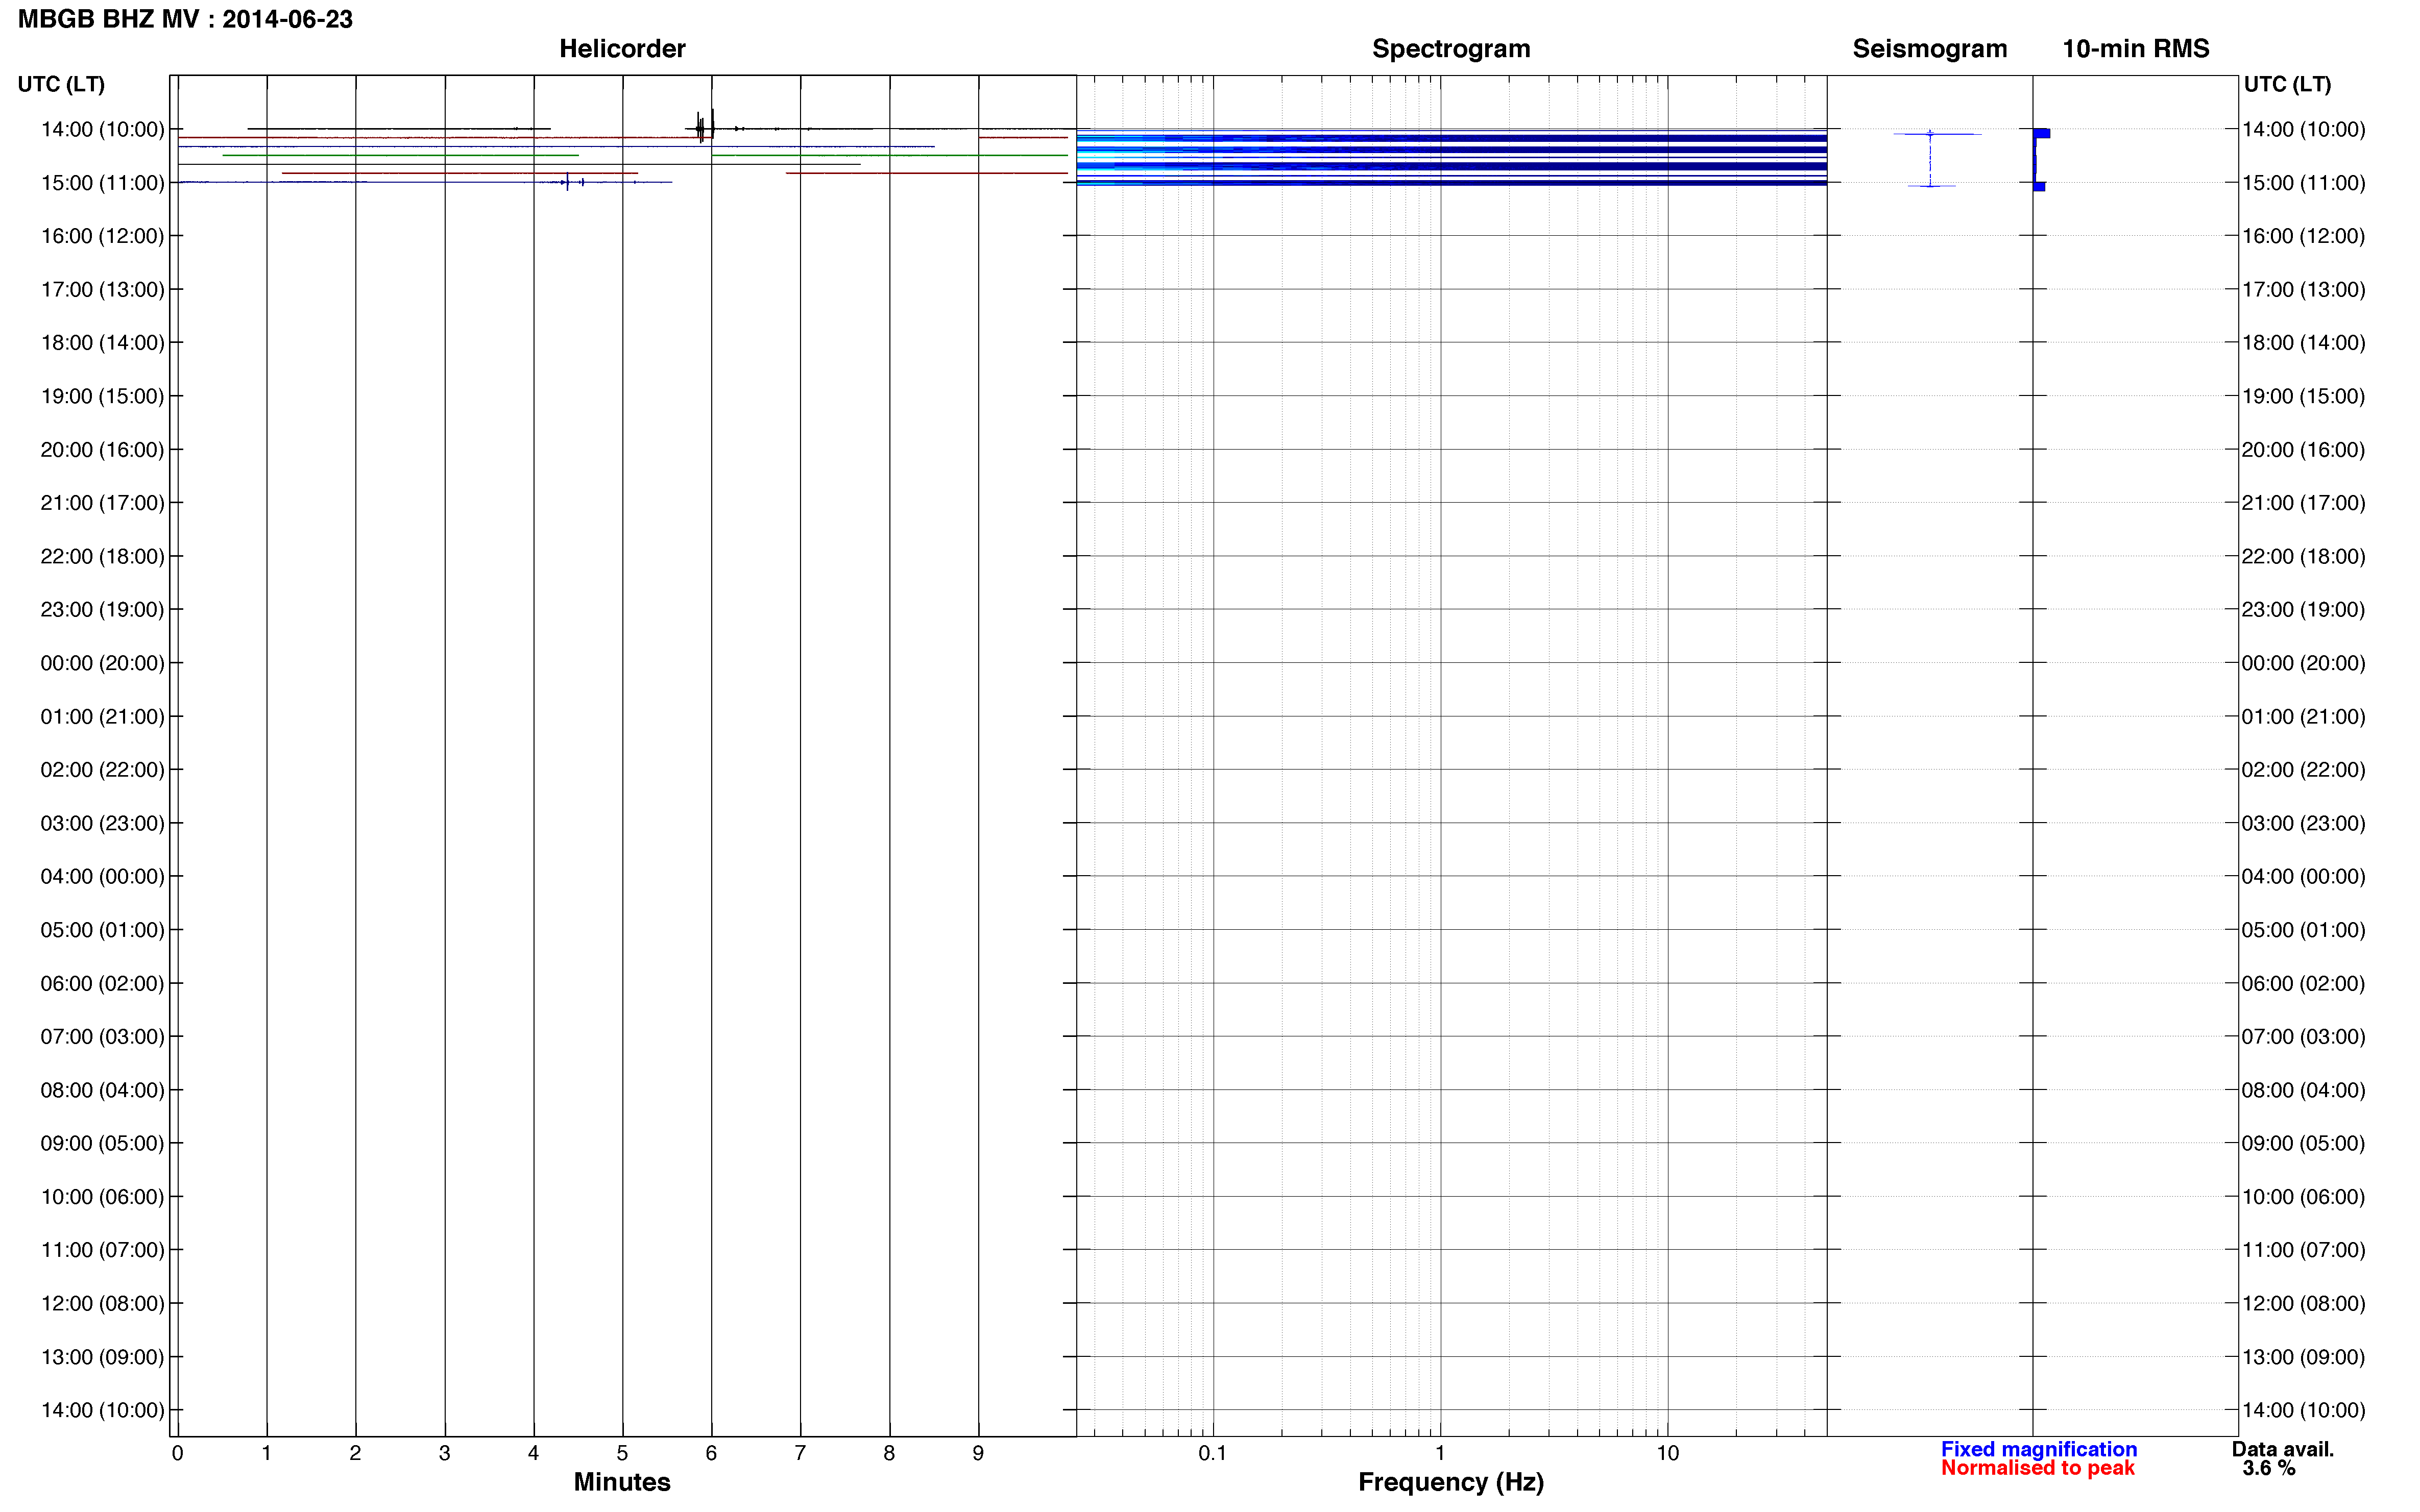Click the '0.1' tick on Frequency axis
This screenshot has width=2420, height=1512.
pyautogui.click(x=1213, y=1453)
